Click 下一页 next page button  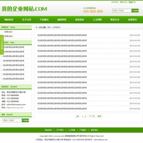(92, 116)
